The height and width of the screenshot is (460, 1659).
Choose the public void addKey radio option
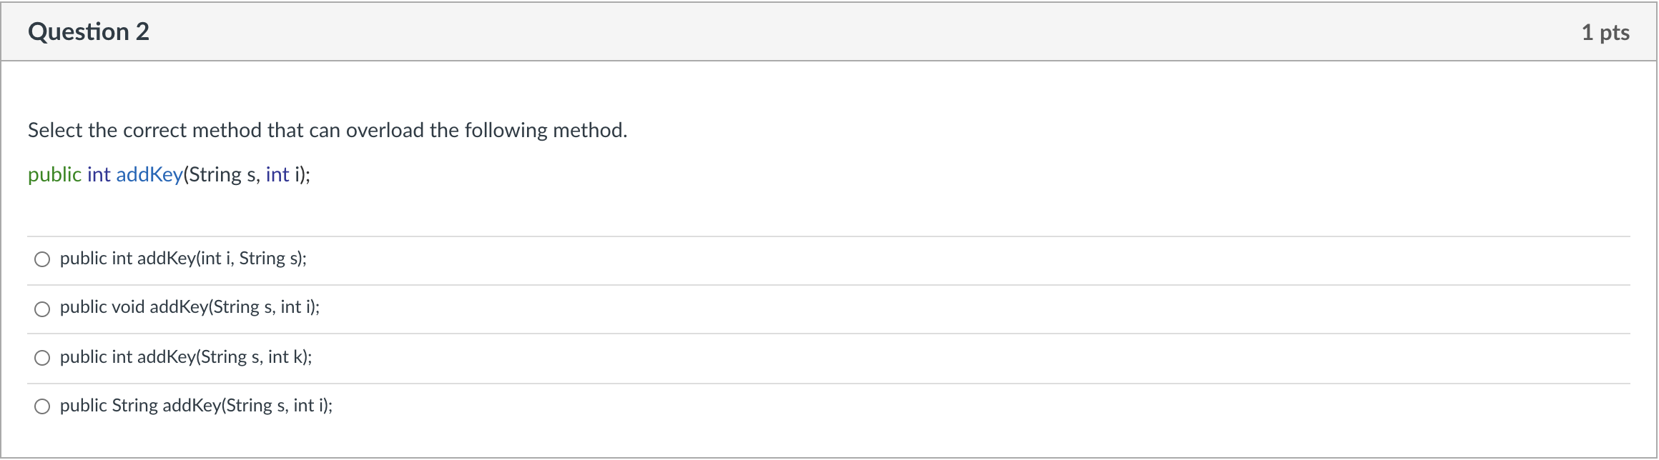pyautogui.click(x=42, y=309)
